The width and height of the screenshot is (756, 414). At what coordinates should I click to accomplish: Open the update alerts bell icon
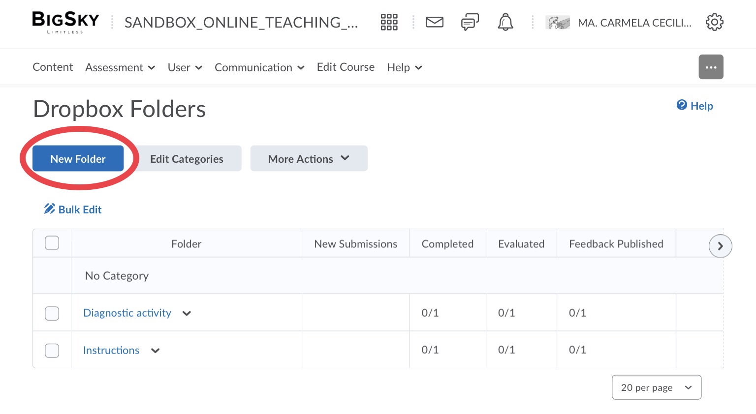tap(505, 22)
